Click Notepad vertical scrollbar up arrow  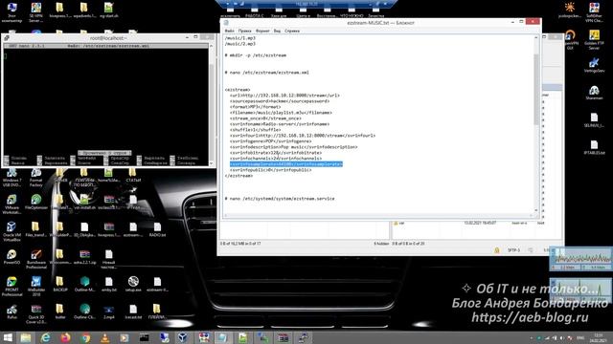[536, 38]
